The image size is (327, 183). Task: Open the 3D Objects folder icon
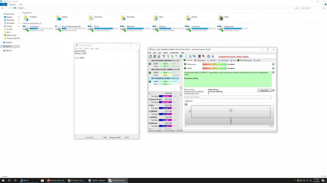[26, 18]
